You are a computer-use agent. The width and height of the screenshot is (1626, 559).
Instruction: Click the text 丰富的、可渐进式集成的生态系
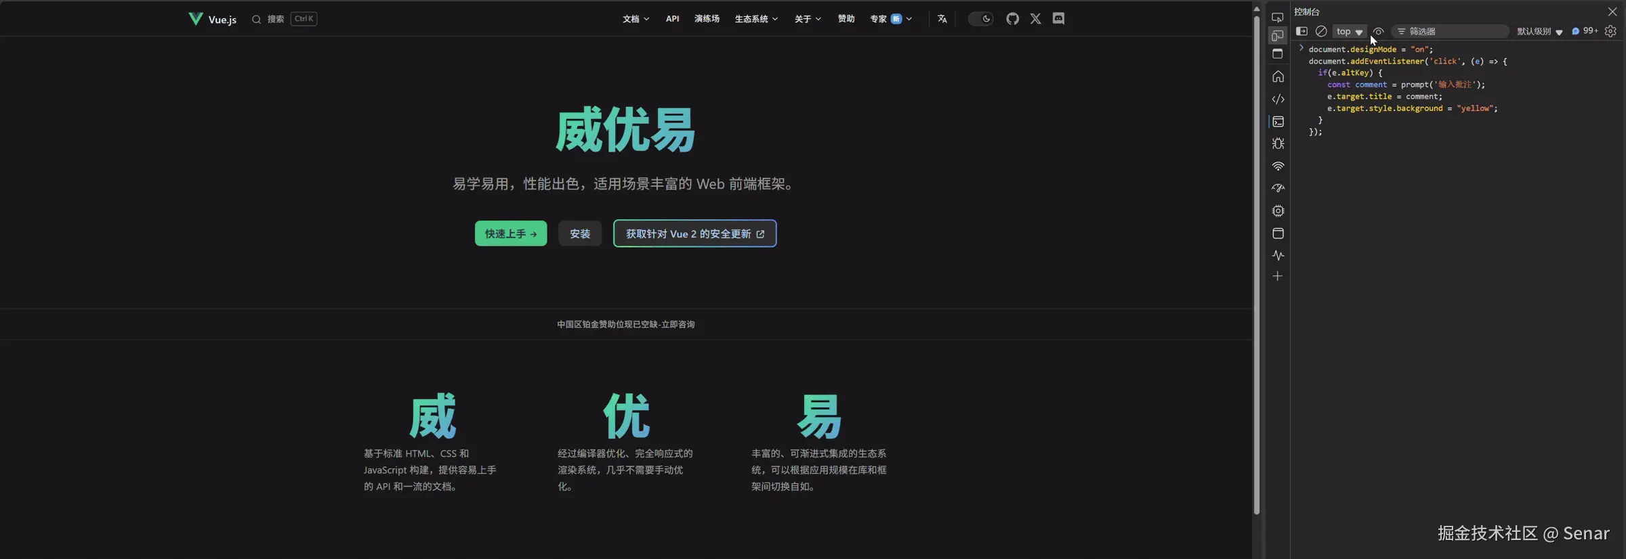click(x=818, y=453)
